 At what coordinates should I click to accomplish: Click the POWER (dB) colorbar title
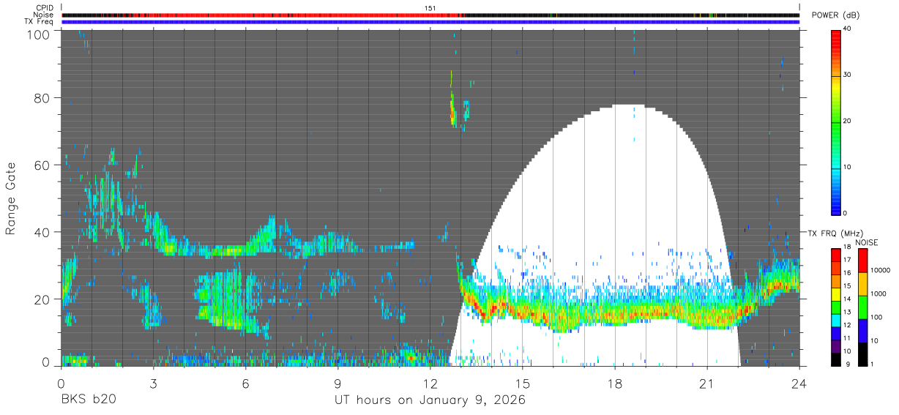(835, 15)
